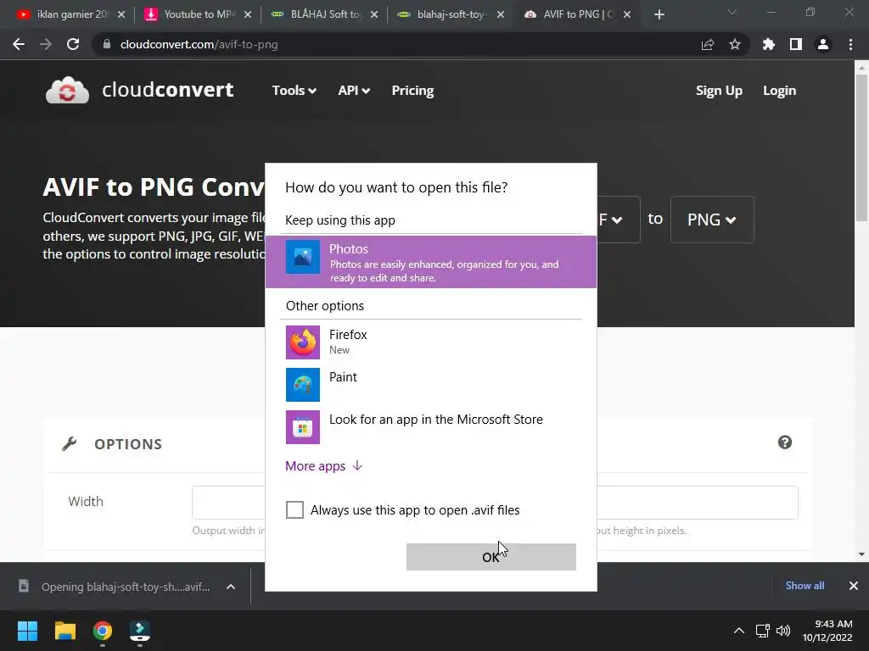
Task: Click the site lock icon in address bar
Action: [x=107, y=44]
